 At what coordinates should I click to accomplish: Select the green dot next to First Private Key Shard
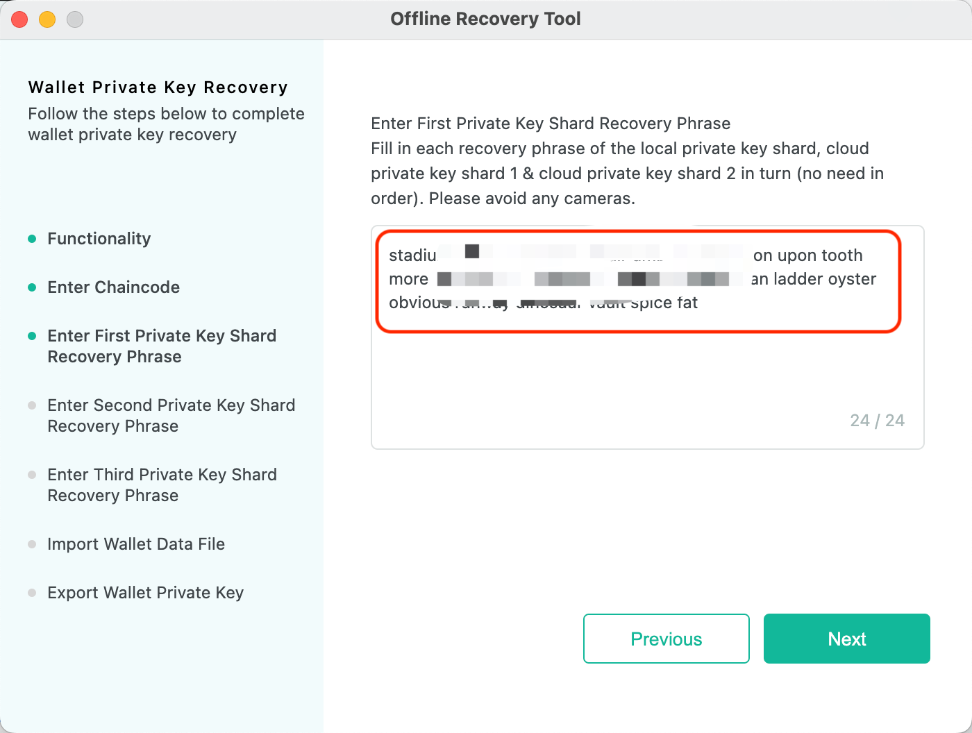coord(32,336)
